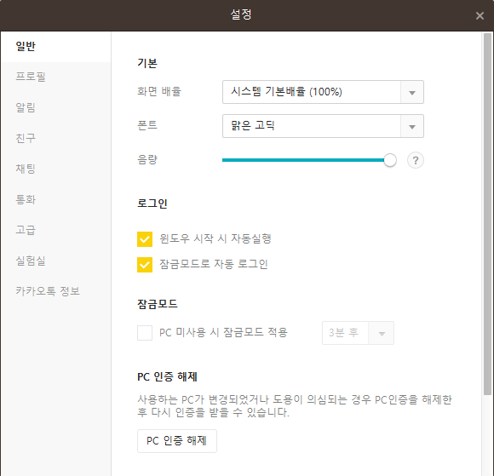Click the volume help question mark icon
The height and width of the screenshot is (476, 494).
click(x=416, y=160)
